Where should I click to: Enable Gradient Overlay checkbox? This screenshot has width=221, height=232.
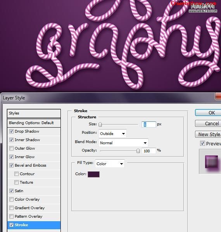pyautogui.click(x=11, y=208)
